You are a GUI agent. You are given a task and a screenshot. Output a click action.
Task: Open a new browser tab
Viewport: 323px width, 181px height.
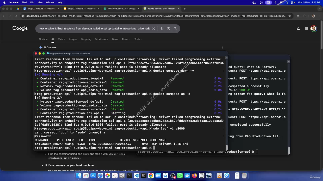[185, 9]
